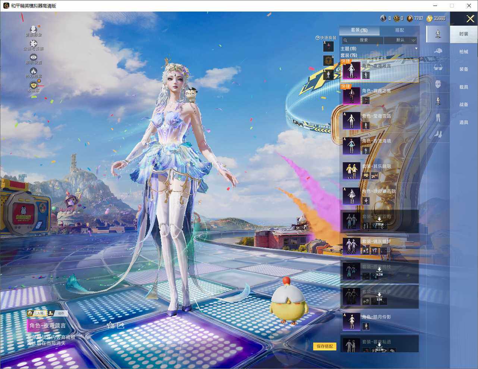Select the first quick-change outfit slot
Image resolution: width=478 pixels, height=369 pixels.
(x=328, y=46)
